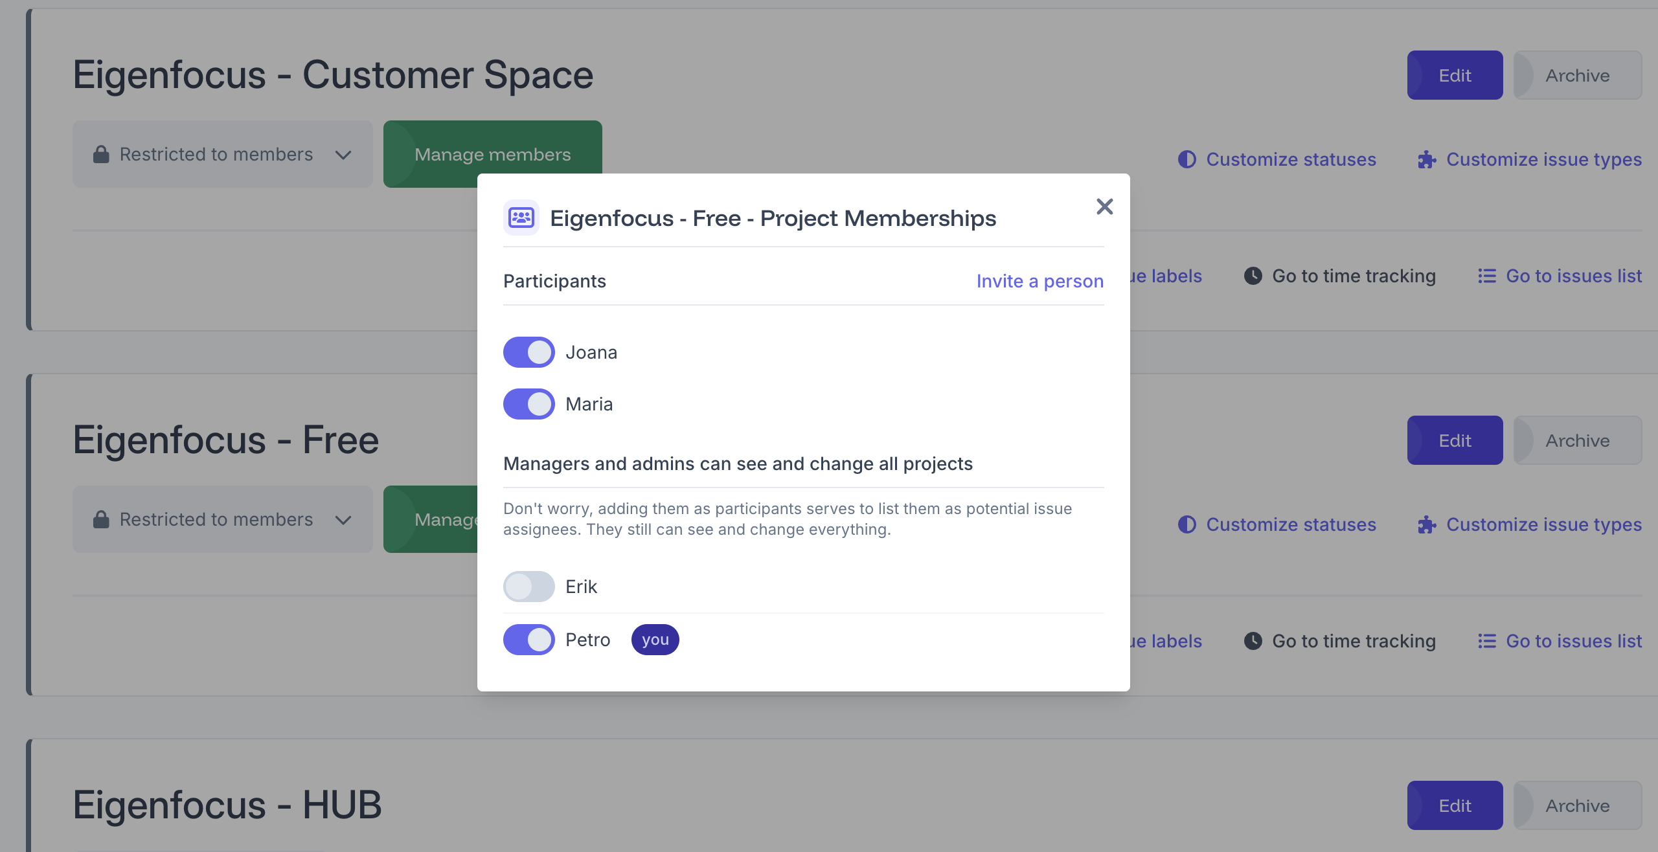Disable Joana's project membership toggle
This screenshot has height=852, width=1658.
529,352
